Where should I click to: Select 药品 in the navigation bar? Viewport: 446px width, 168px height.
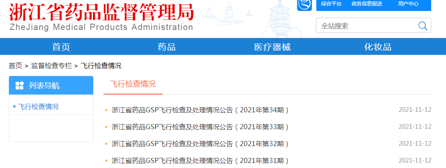(x=167, y=46)
